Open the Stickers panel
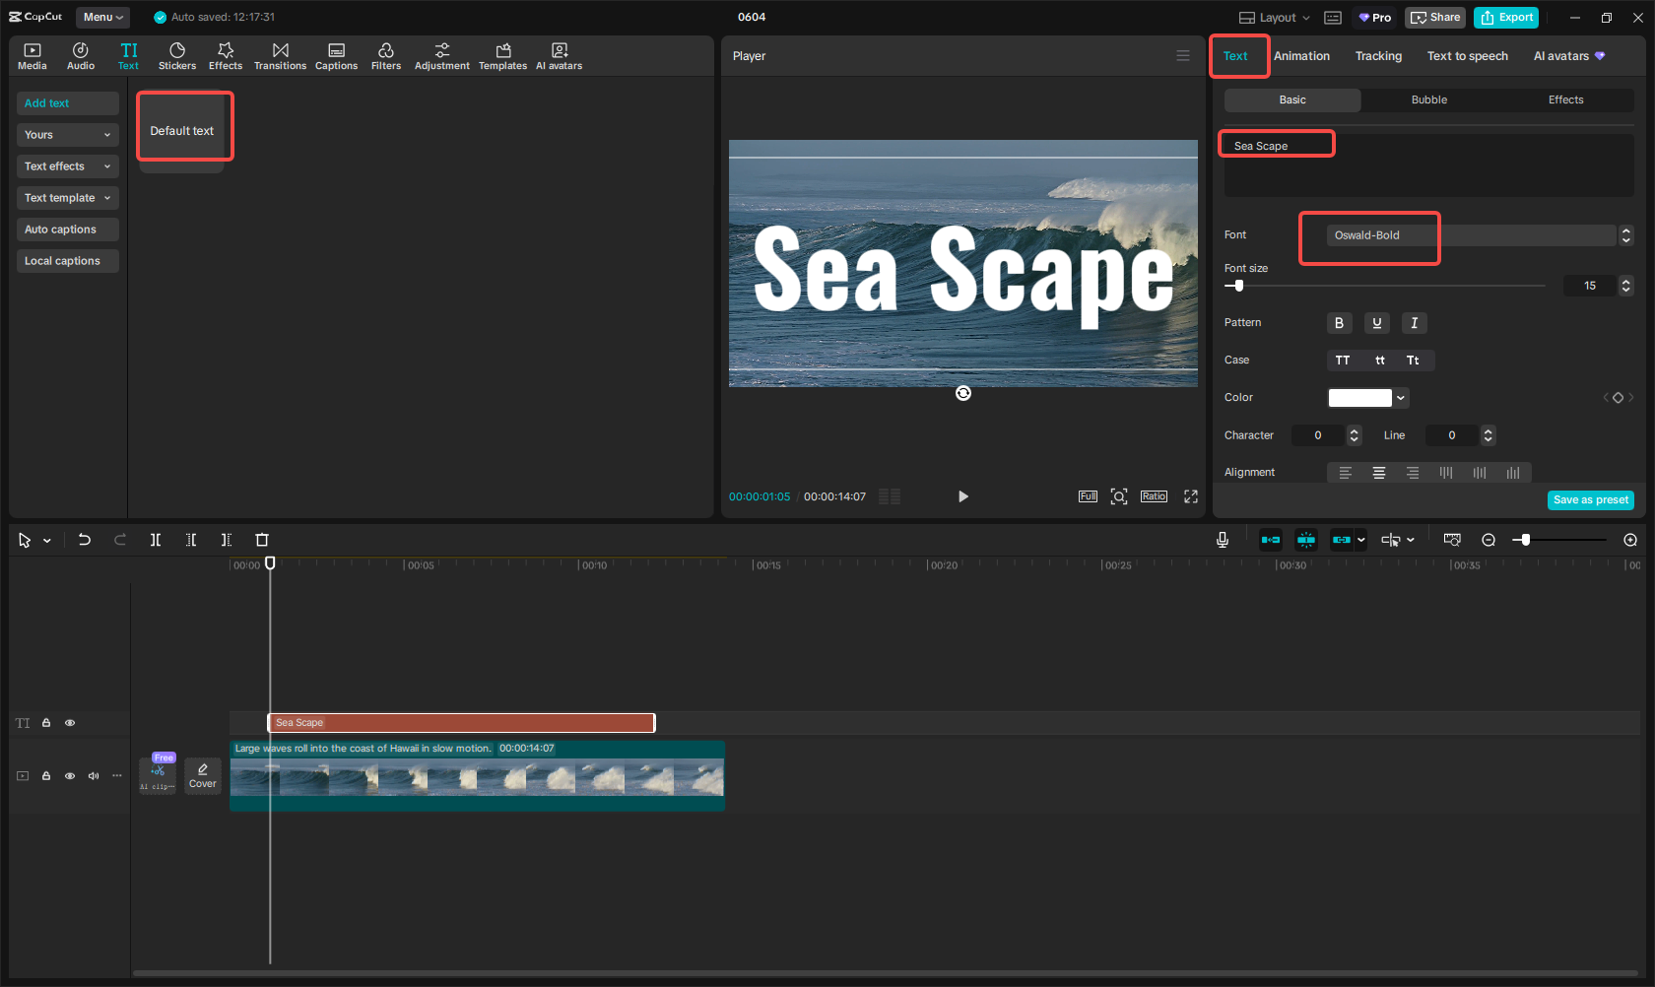Screen dimensions: 1655x987 tap(177, 56)
